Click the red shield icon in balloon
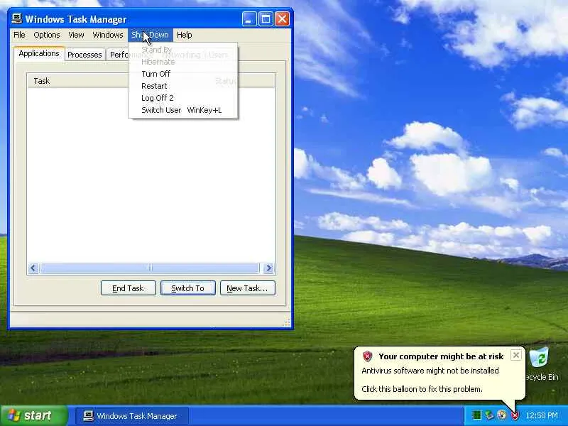This screenshot has height=426, width=568. (x=367, y=356)
